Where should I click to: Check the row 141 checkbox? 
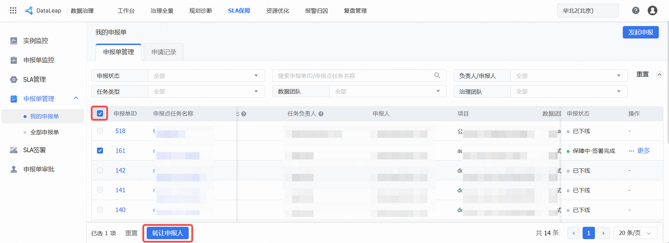click(100, 190)
